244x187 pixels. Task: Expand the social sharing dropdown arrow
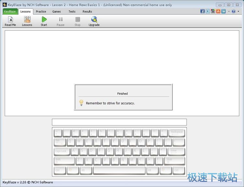[229, 11]
